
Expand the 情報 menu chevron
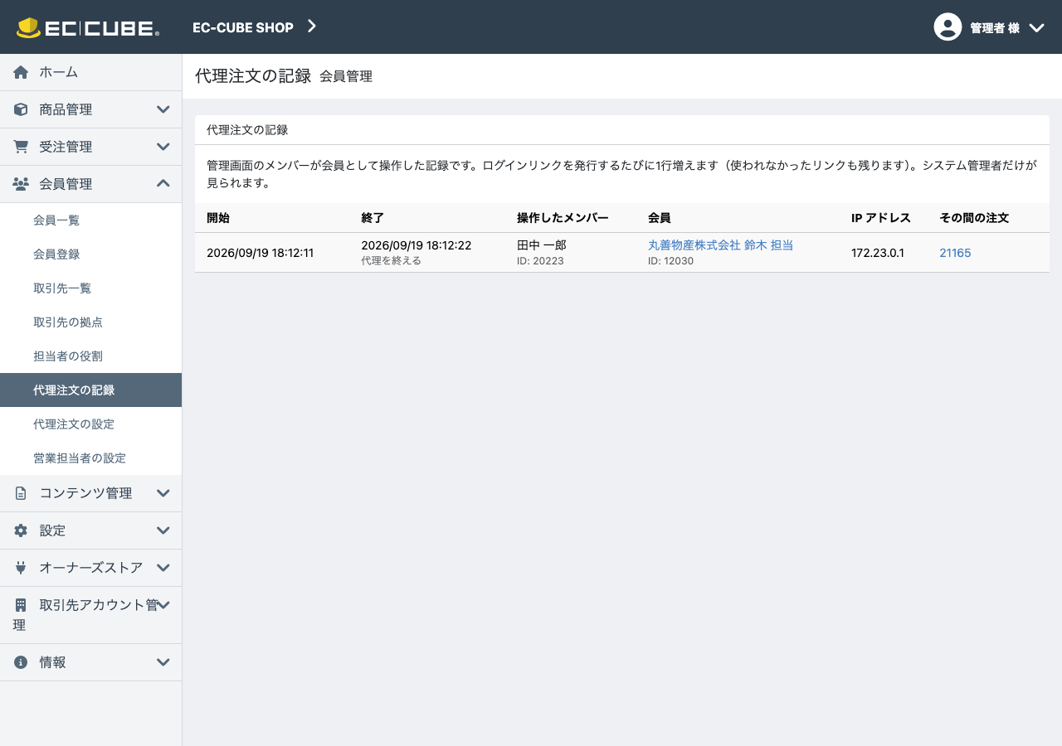(x=163, y=662)
